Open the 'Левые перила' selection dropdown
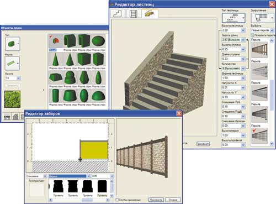276x204 pixels. click(x=272, y=30)
